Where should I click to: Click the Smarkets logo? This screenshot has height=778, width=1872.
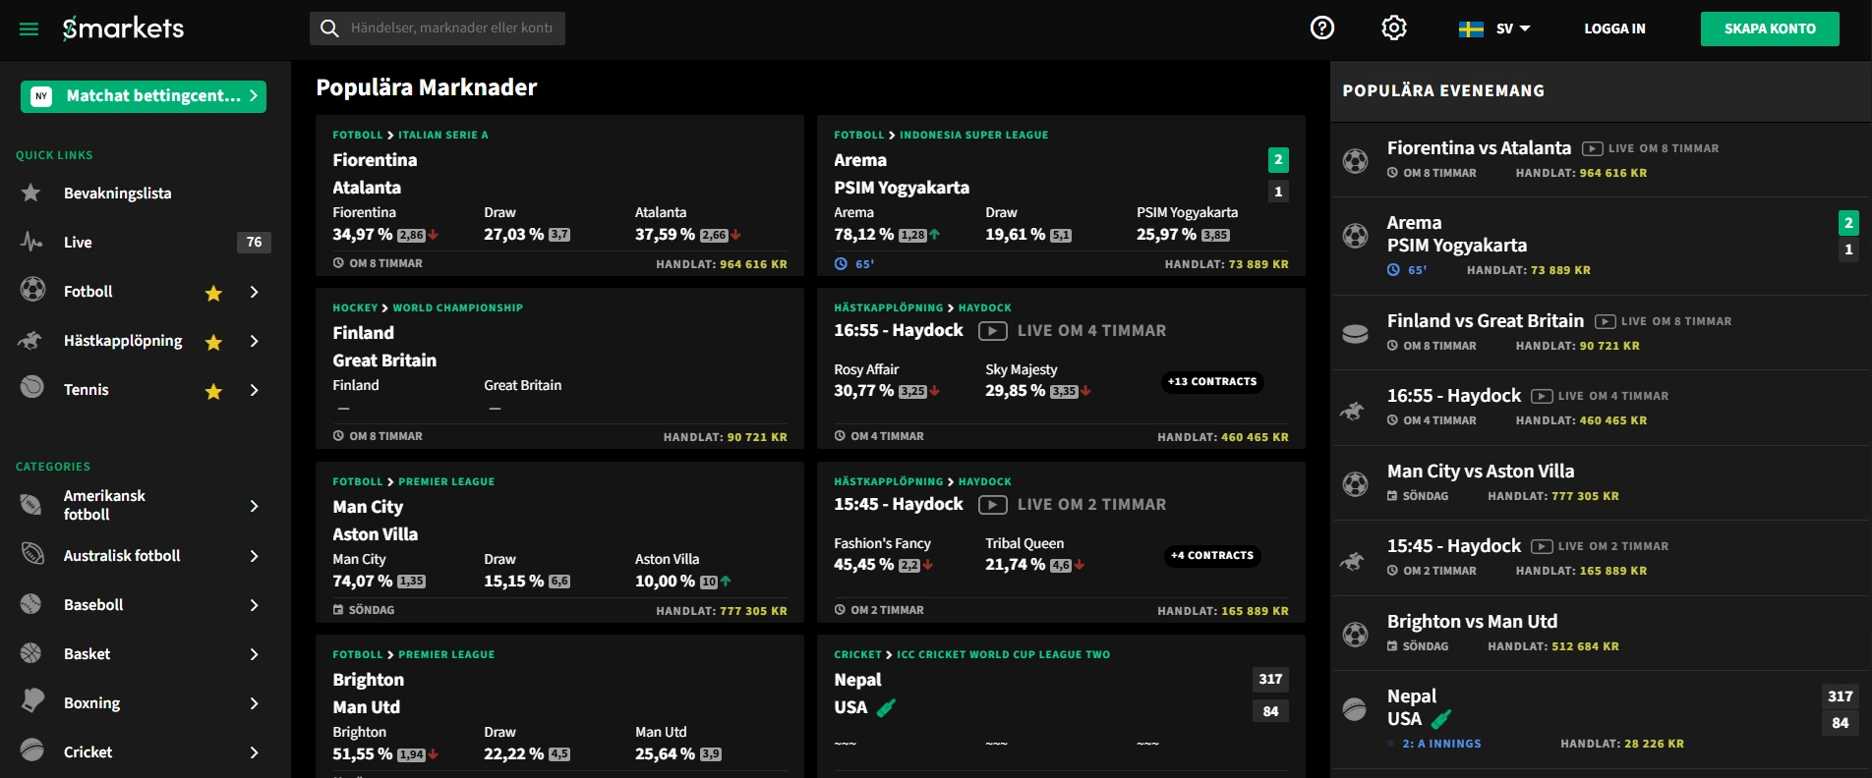click(123, 28)
